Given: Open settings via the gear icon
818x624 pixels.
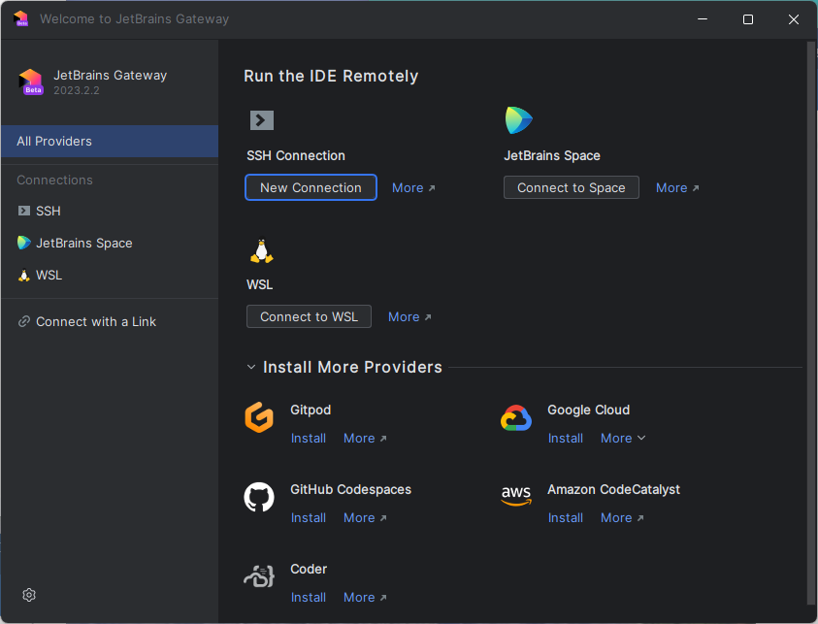Looking at the screenshot, I should point(29,595).
